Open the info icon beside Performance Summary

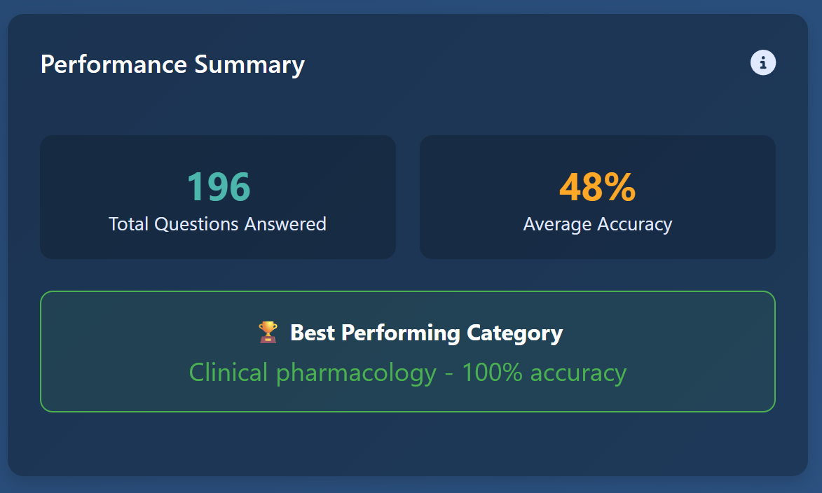(763, 63)
